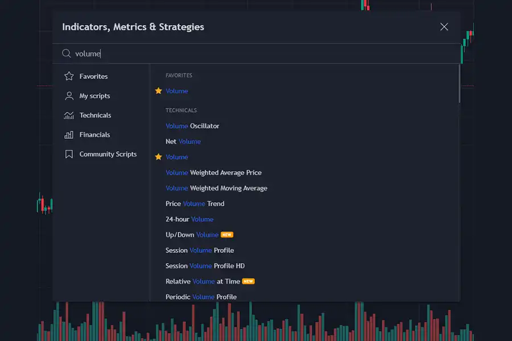Viewport: 512px width, 341px height.
Task: Click the star icon beside Favorites
Action: 69,76
